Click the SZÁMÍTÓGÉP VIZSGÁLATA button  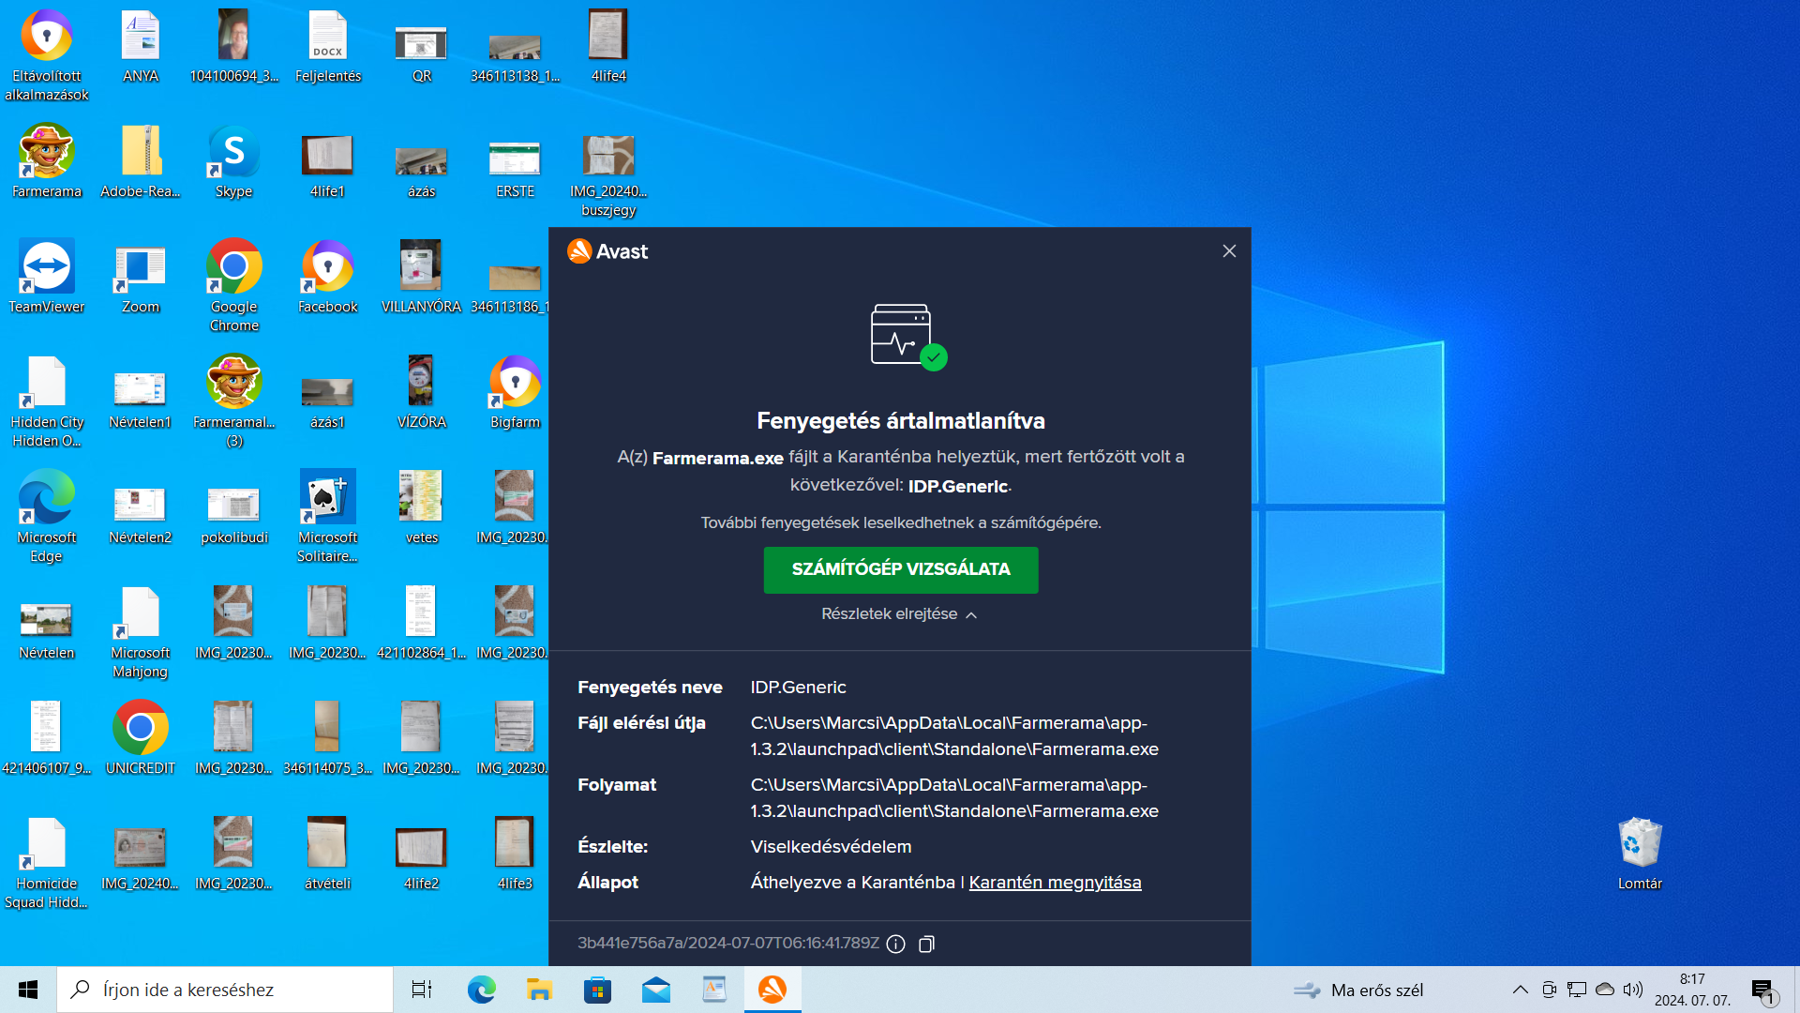click(x=900, y=569)
